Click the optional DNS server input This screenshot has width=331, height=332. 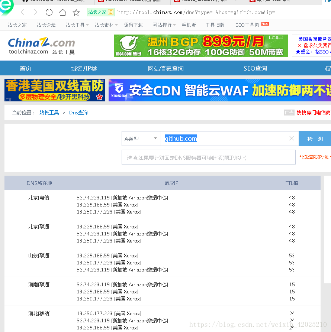pos(208,157)
